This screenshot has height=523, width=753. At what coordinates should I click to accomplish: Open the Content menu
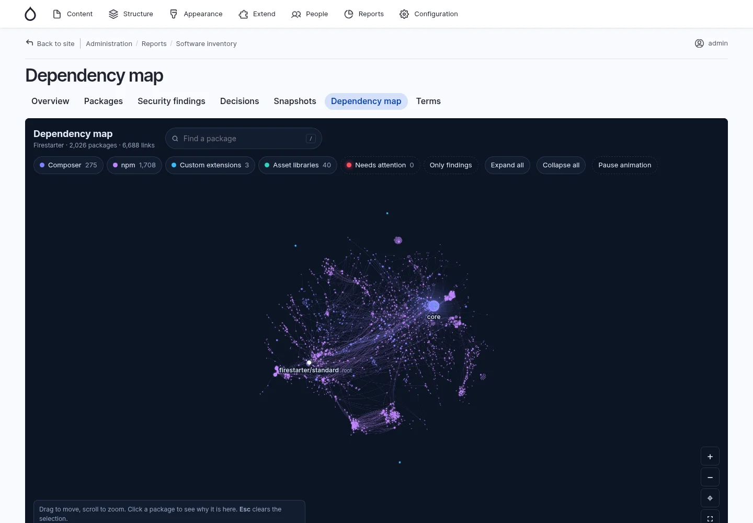73,14
